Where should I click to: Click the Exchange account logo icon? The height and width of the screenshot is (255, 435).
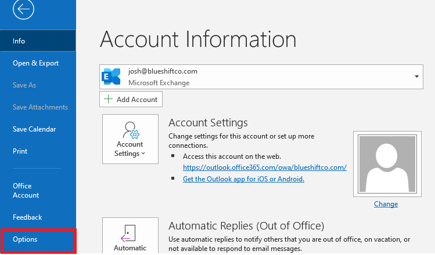111,76
